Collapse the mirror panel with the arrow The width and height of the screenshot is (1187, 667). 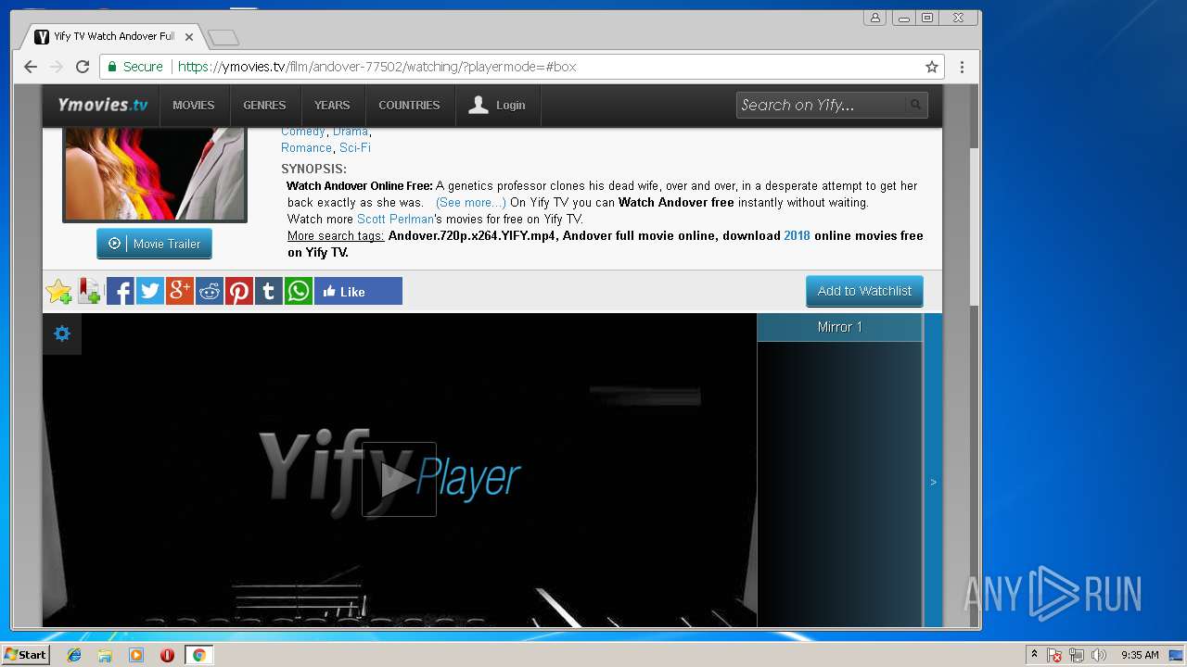(x=933, y=482)
